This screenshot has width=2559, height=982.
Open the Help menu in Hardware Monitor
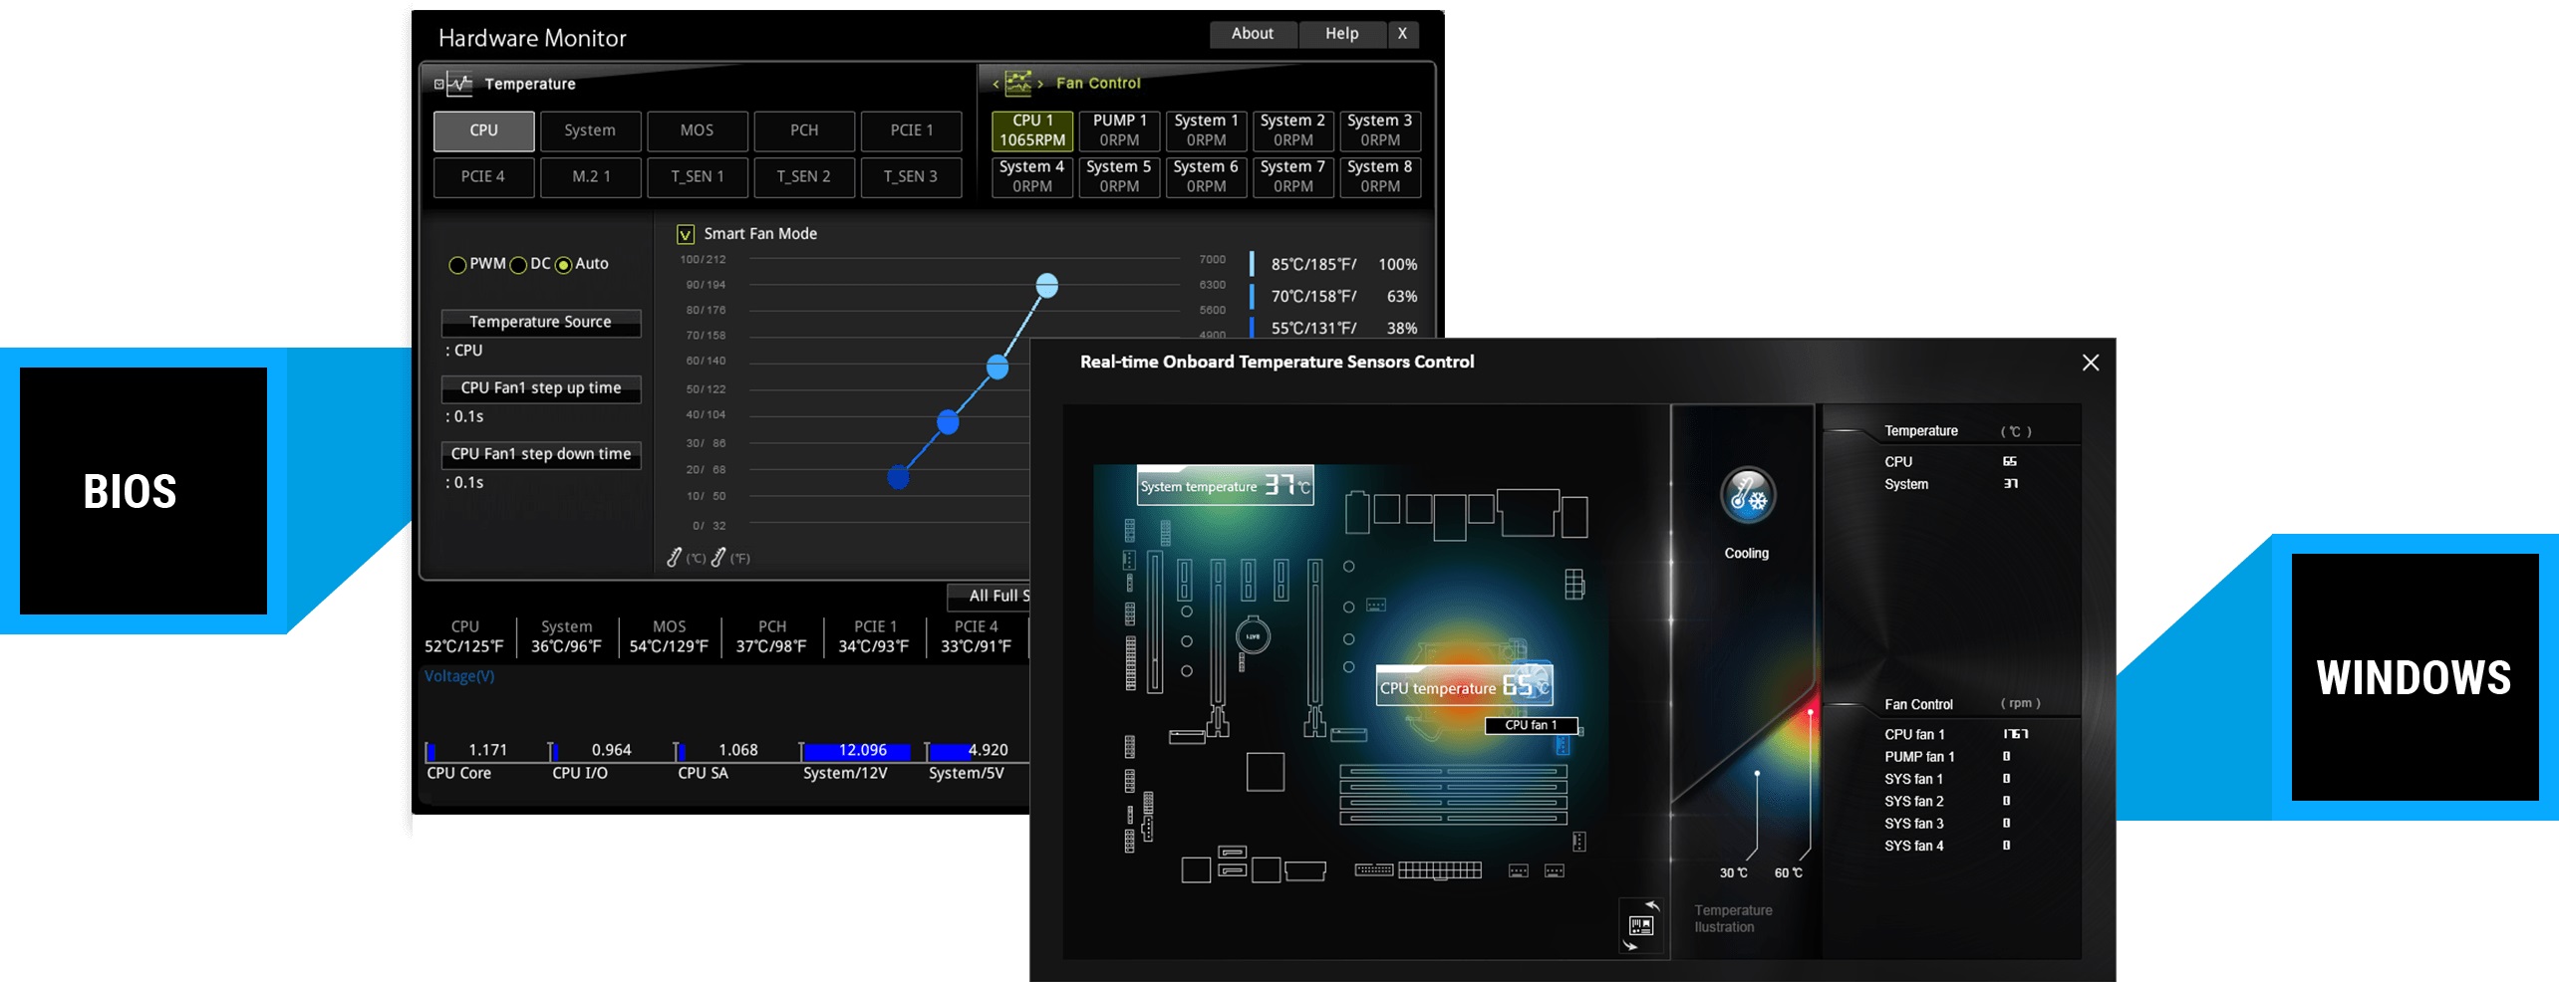[1341, 34]
